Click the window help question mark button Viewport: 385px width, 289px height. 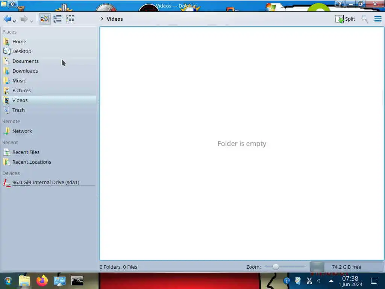pos(340,4)
